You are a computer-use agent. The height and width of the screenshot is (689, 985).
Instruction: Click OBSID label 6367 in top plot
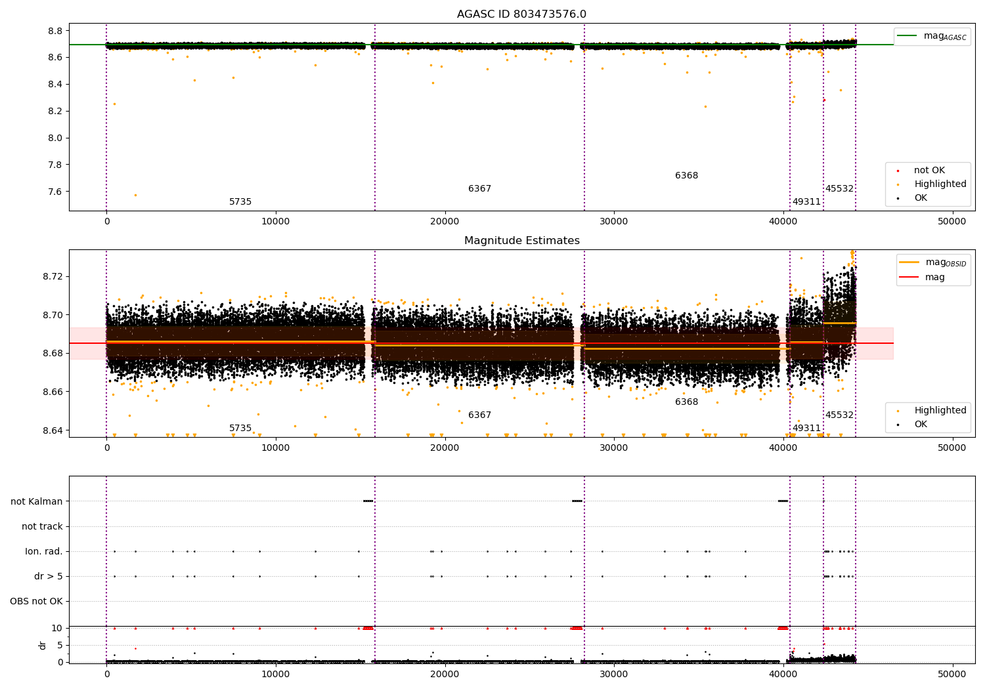click(x=479, y=189)
